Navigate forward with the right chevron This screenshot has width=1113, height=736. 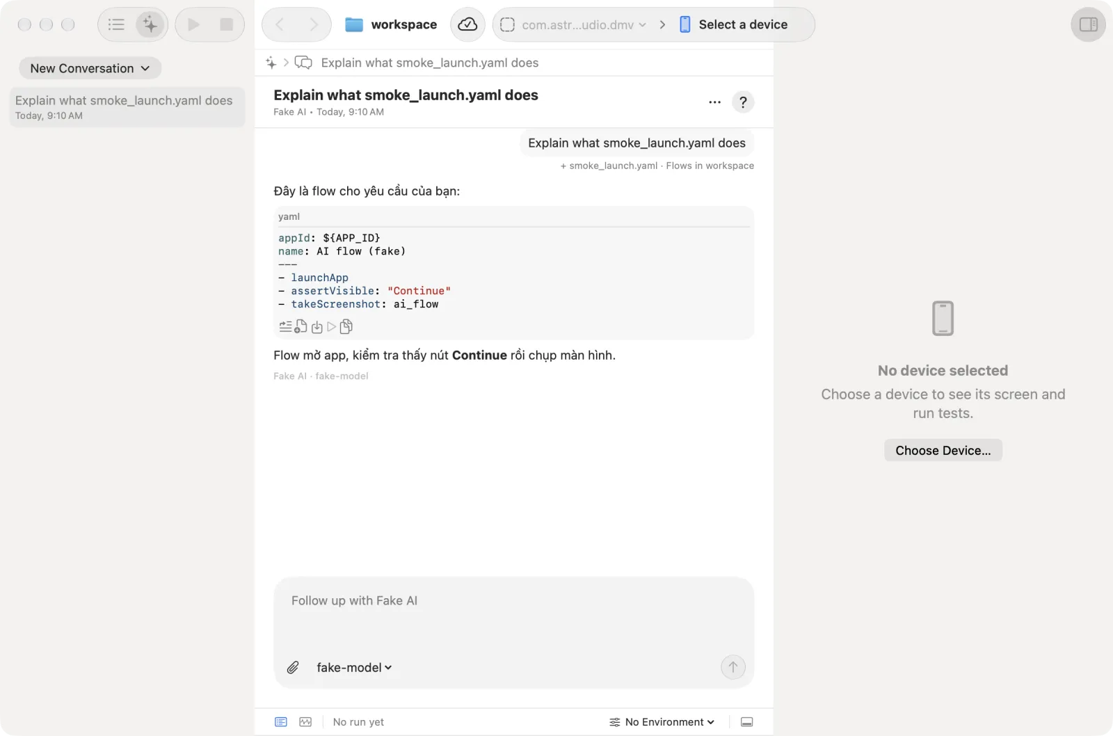click(313, 24)
